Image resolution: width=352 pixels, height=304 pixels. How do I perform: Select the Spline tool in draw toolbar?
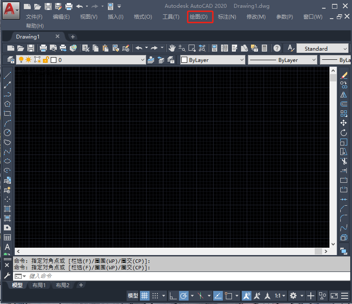pyautogui.click(x=7, y=152)
